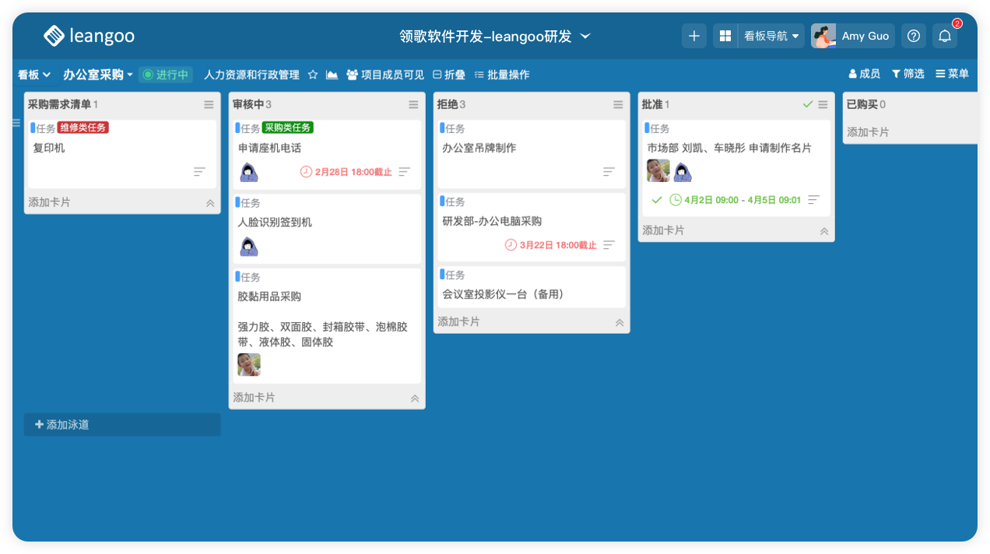This screenshot has height=554, width=990.
Task: Open the board statistics chart icon
Action: point(332,75)
